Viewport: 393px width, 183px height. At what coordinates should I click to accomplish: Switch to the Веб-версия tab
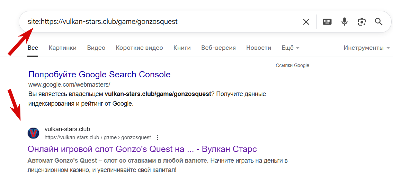218,48
